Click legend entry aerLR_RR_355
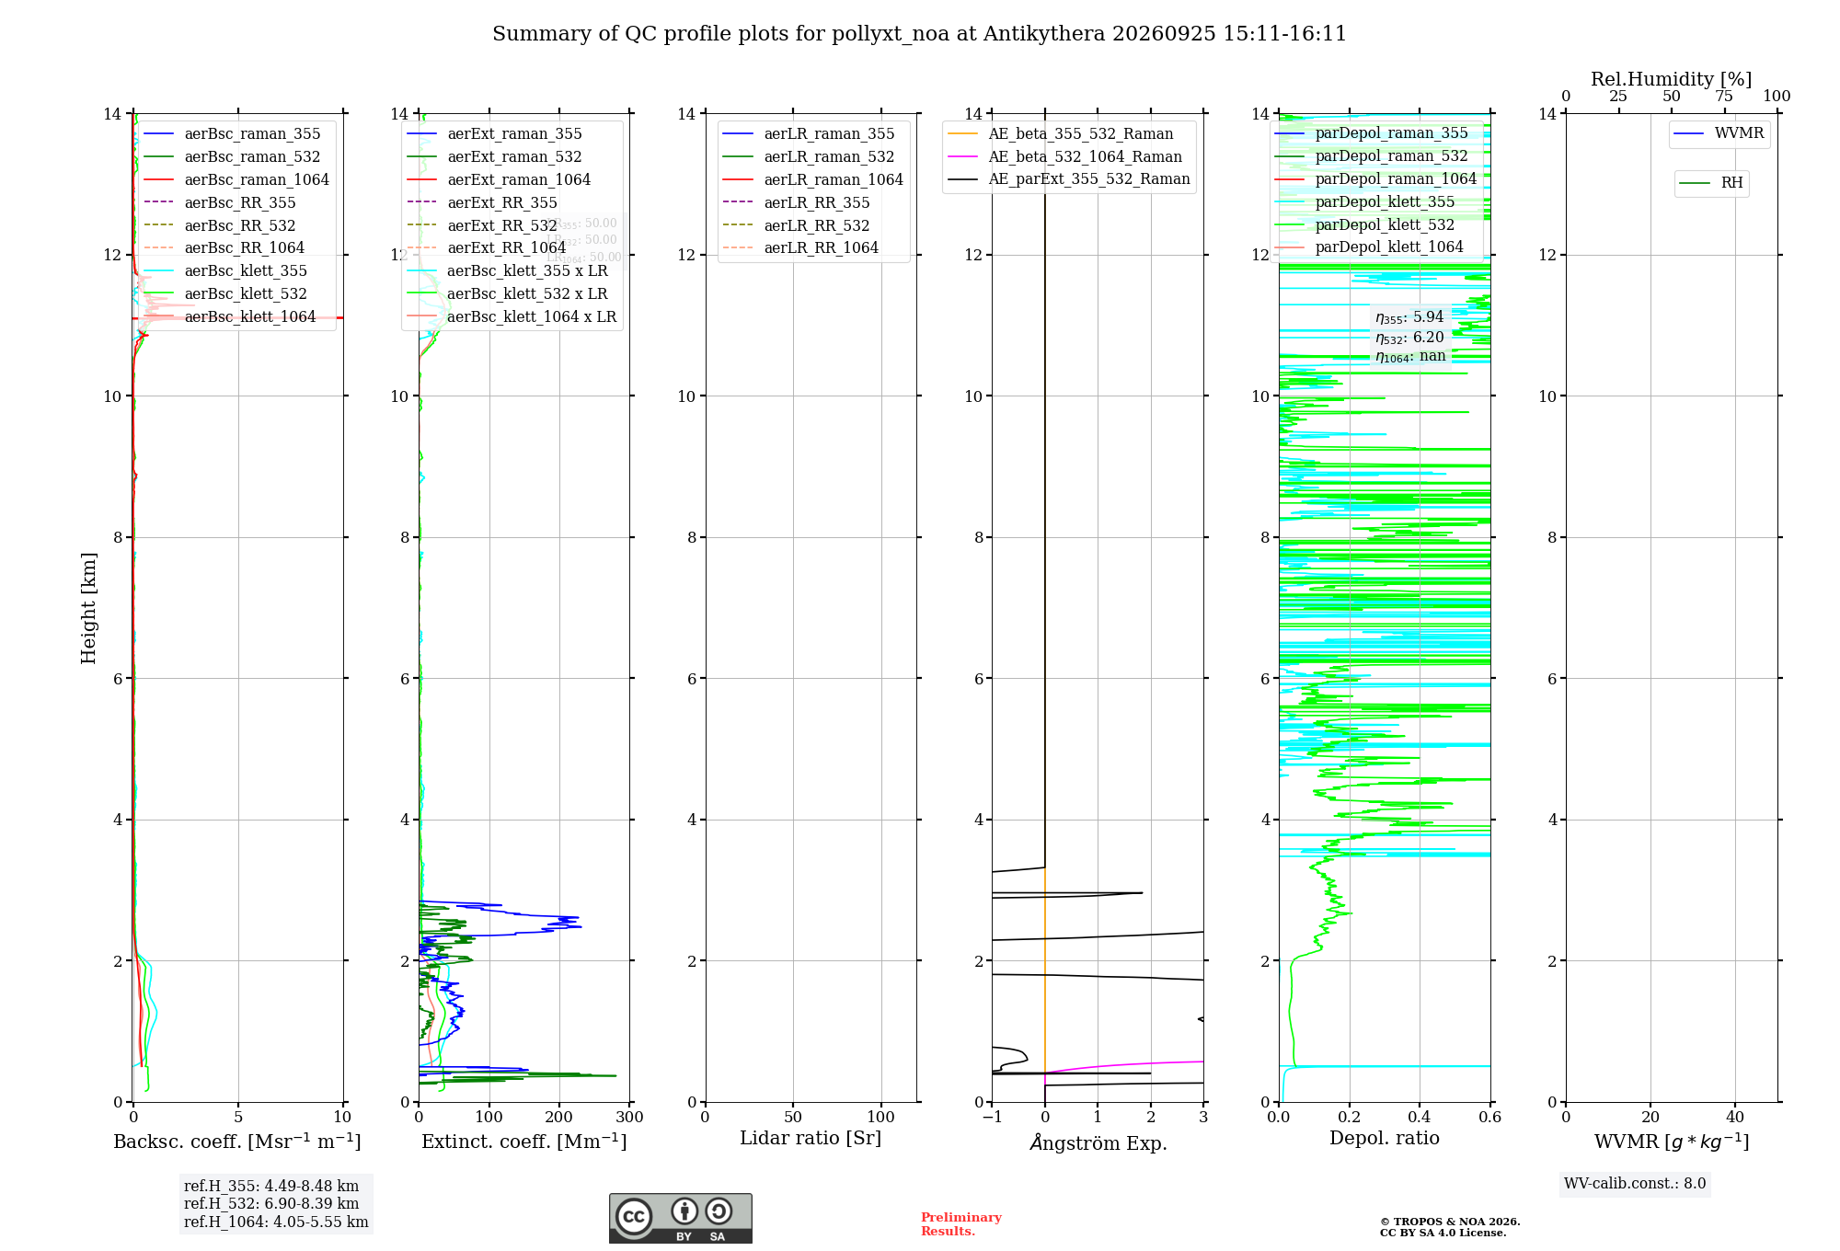 (x=797, y=203)
